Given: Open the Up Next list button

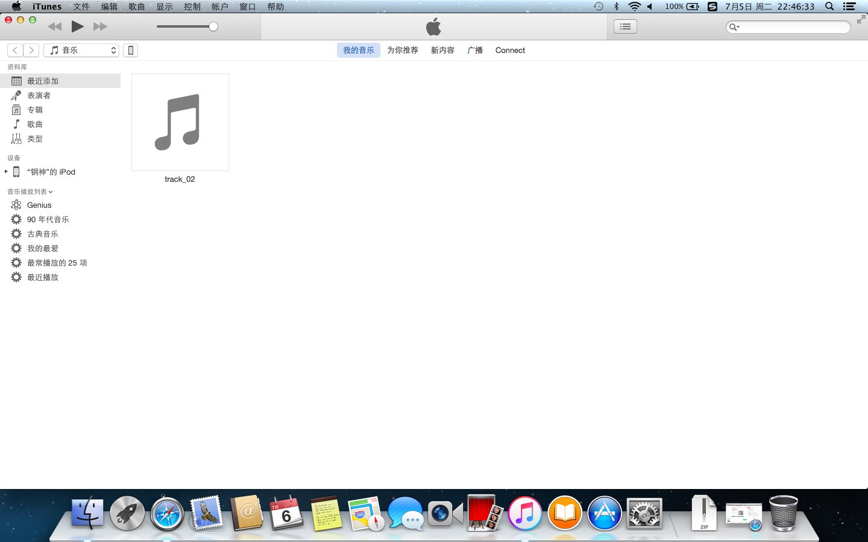Looking at the screenshot, I should [625, 26].
